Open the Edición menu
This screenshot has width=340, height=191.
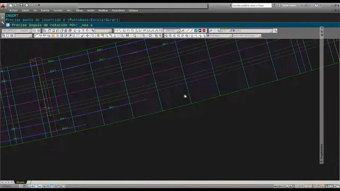(25, 11)
